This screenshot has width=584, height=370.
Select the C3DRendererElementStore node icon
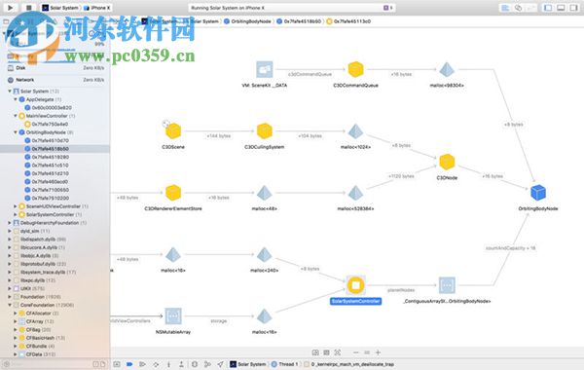click(x=173, y=193)
